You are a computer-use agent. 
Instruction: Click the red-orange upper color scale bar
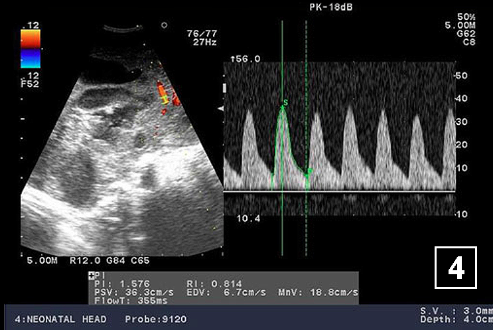[x=31, y=40]
